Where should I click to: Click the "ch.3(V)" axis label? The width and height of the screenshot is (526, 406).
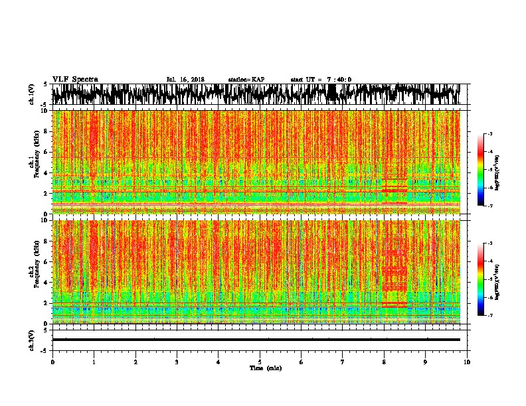coord(31,341)
